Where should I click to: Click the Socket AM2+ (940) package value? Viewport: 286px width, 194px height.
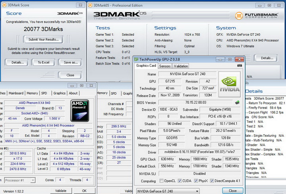click(35, 113)
